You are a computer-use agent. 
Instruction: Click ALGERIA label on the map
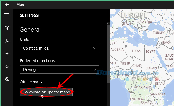point(117,50)
